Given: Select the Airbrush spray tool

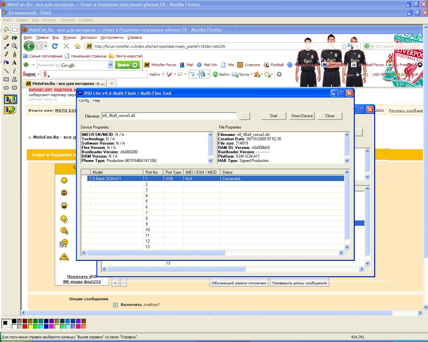Looking at the screenshot, I should point(6,62).
